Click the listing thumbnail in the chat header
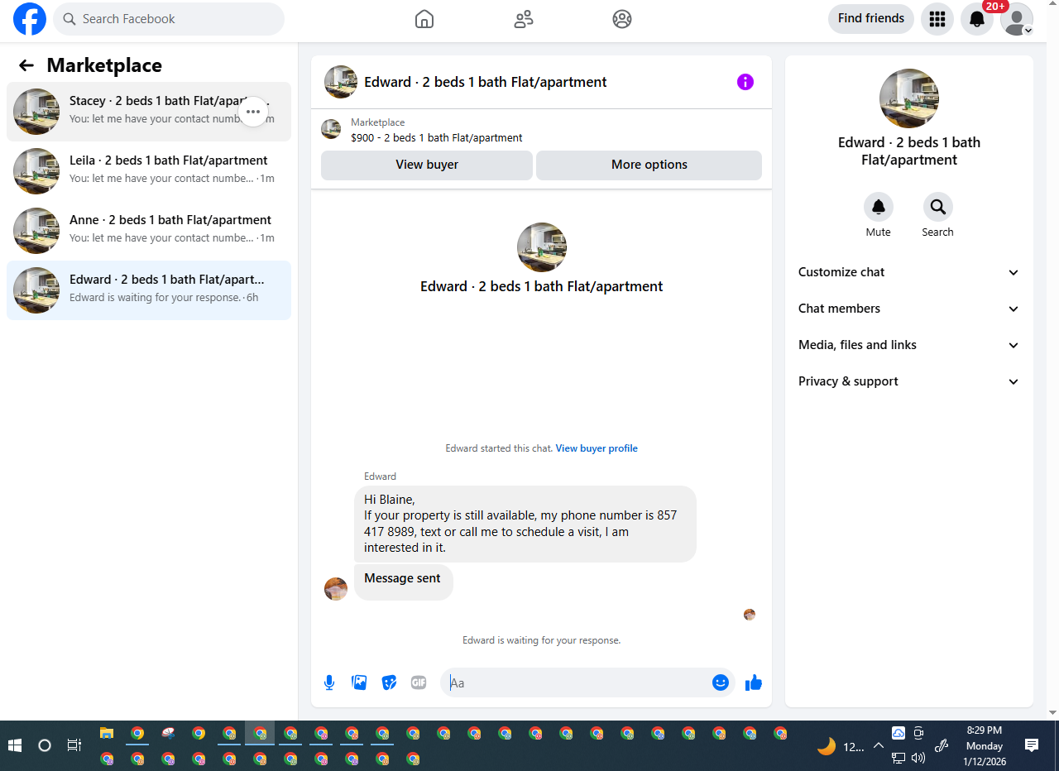 click(341, 82)
